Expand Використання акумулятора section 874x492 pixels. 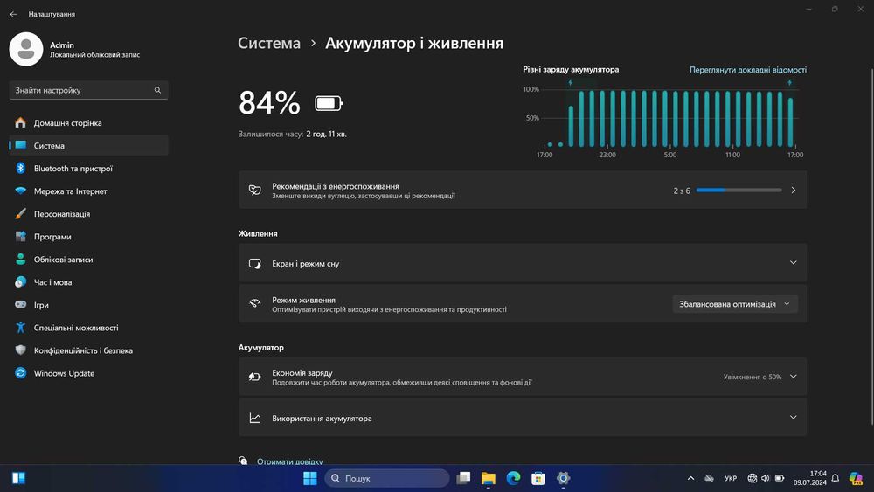click(x=523, y=418)
